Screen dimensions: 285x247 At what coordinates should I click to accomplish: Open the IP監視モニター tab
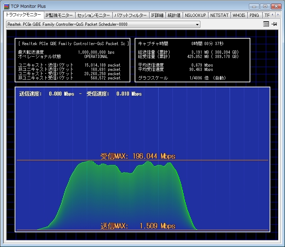59,15
